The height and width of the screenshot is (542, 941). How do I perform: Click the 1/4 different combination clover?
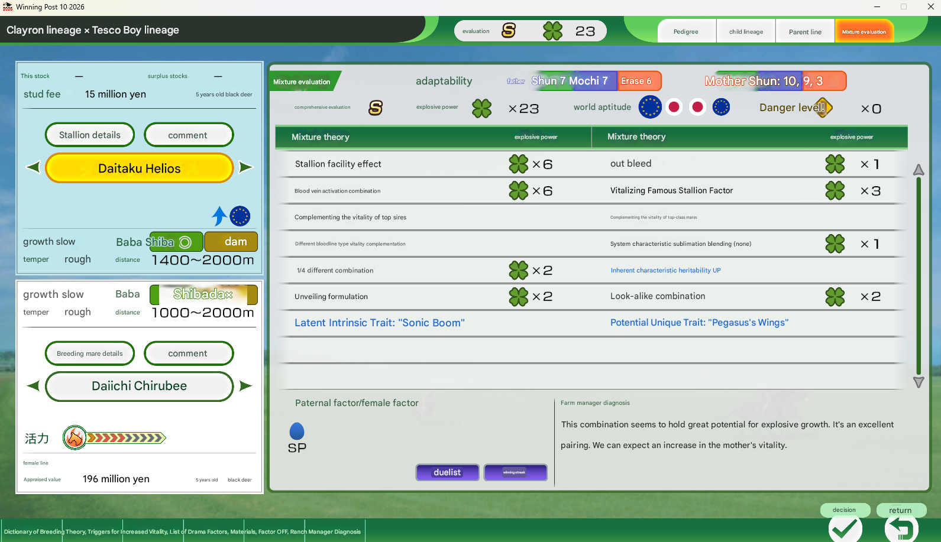coord(519,270)
